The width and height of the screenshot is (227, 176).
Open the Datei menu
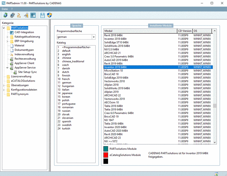[x=5, y=9]
